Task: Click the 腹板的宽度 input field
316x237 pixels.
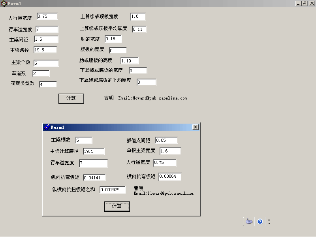Action: pyautogui.click(x=118, y=51)
